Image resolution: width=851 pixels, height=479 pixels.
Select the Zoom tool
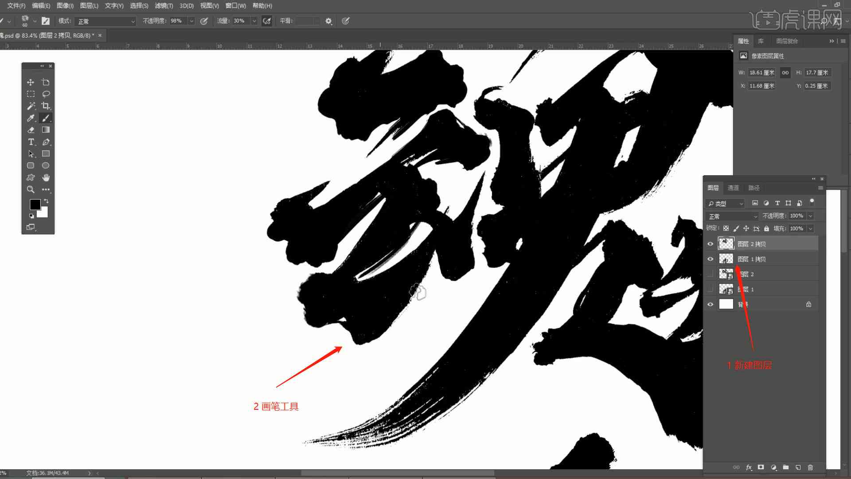tap(31, 189)
